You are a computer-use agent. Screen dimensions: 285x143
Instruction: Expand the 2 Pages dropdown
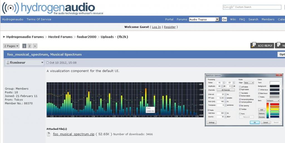11,46
